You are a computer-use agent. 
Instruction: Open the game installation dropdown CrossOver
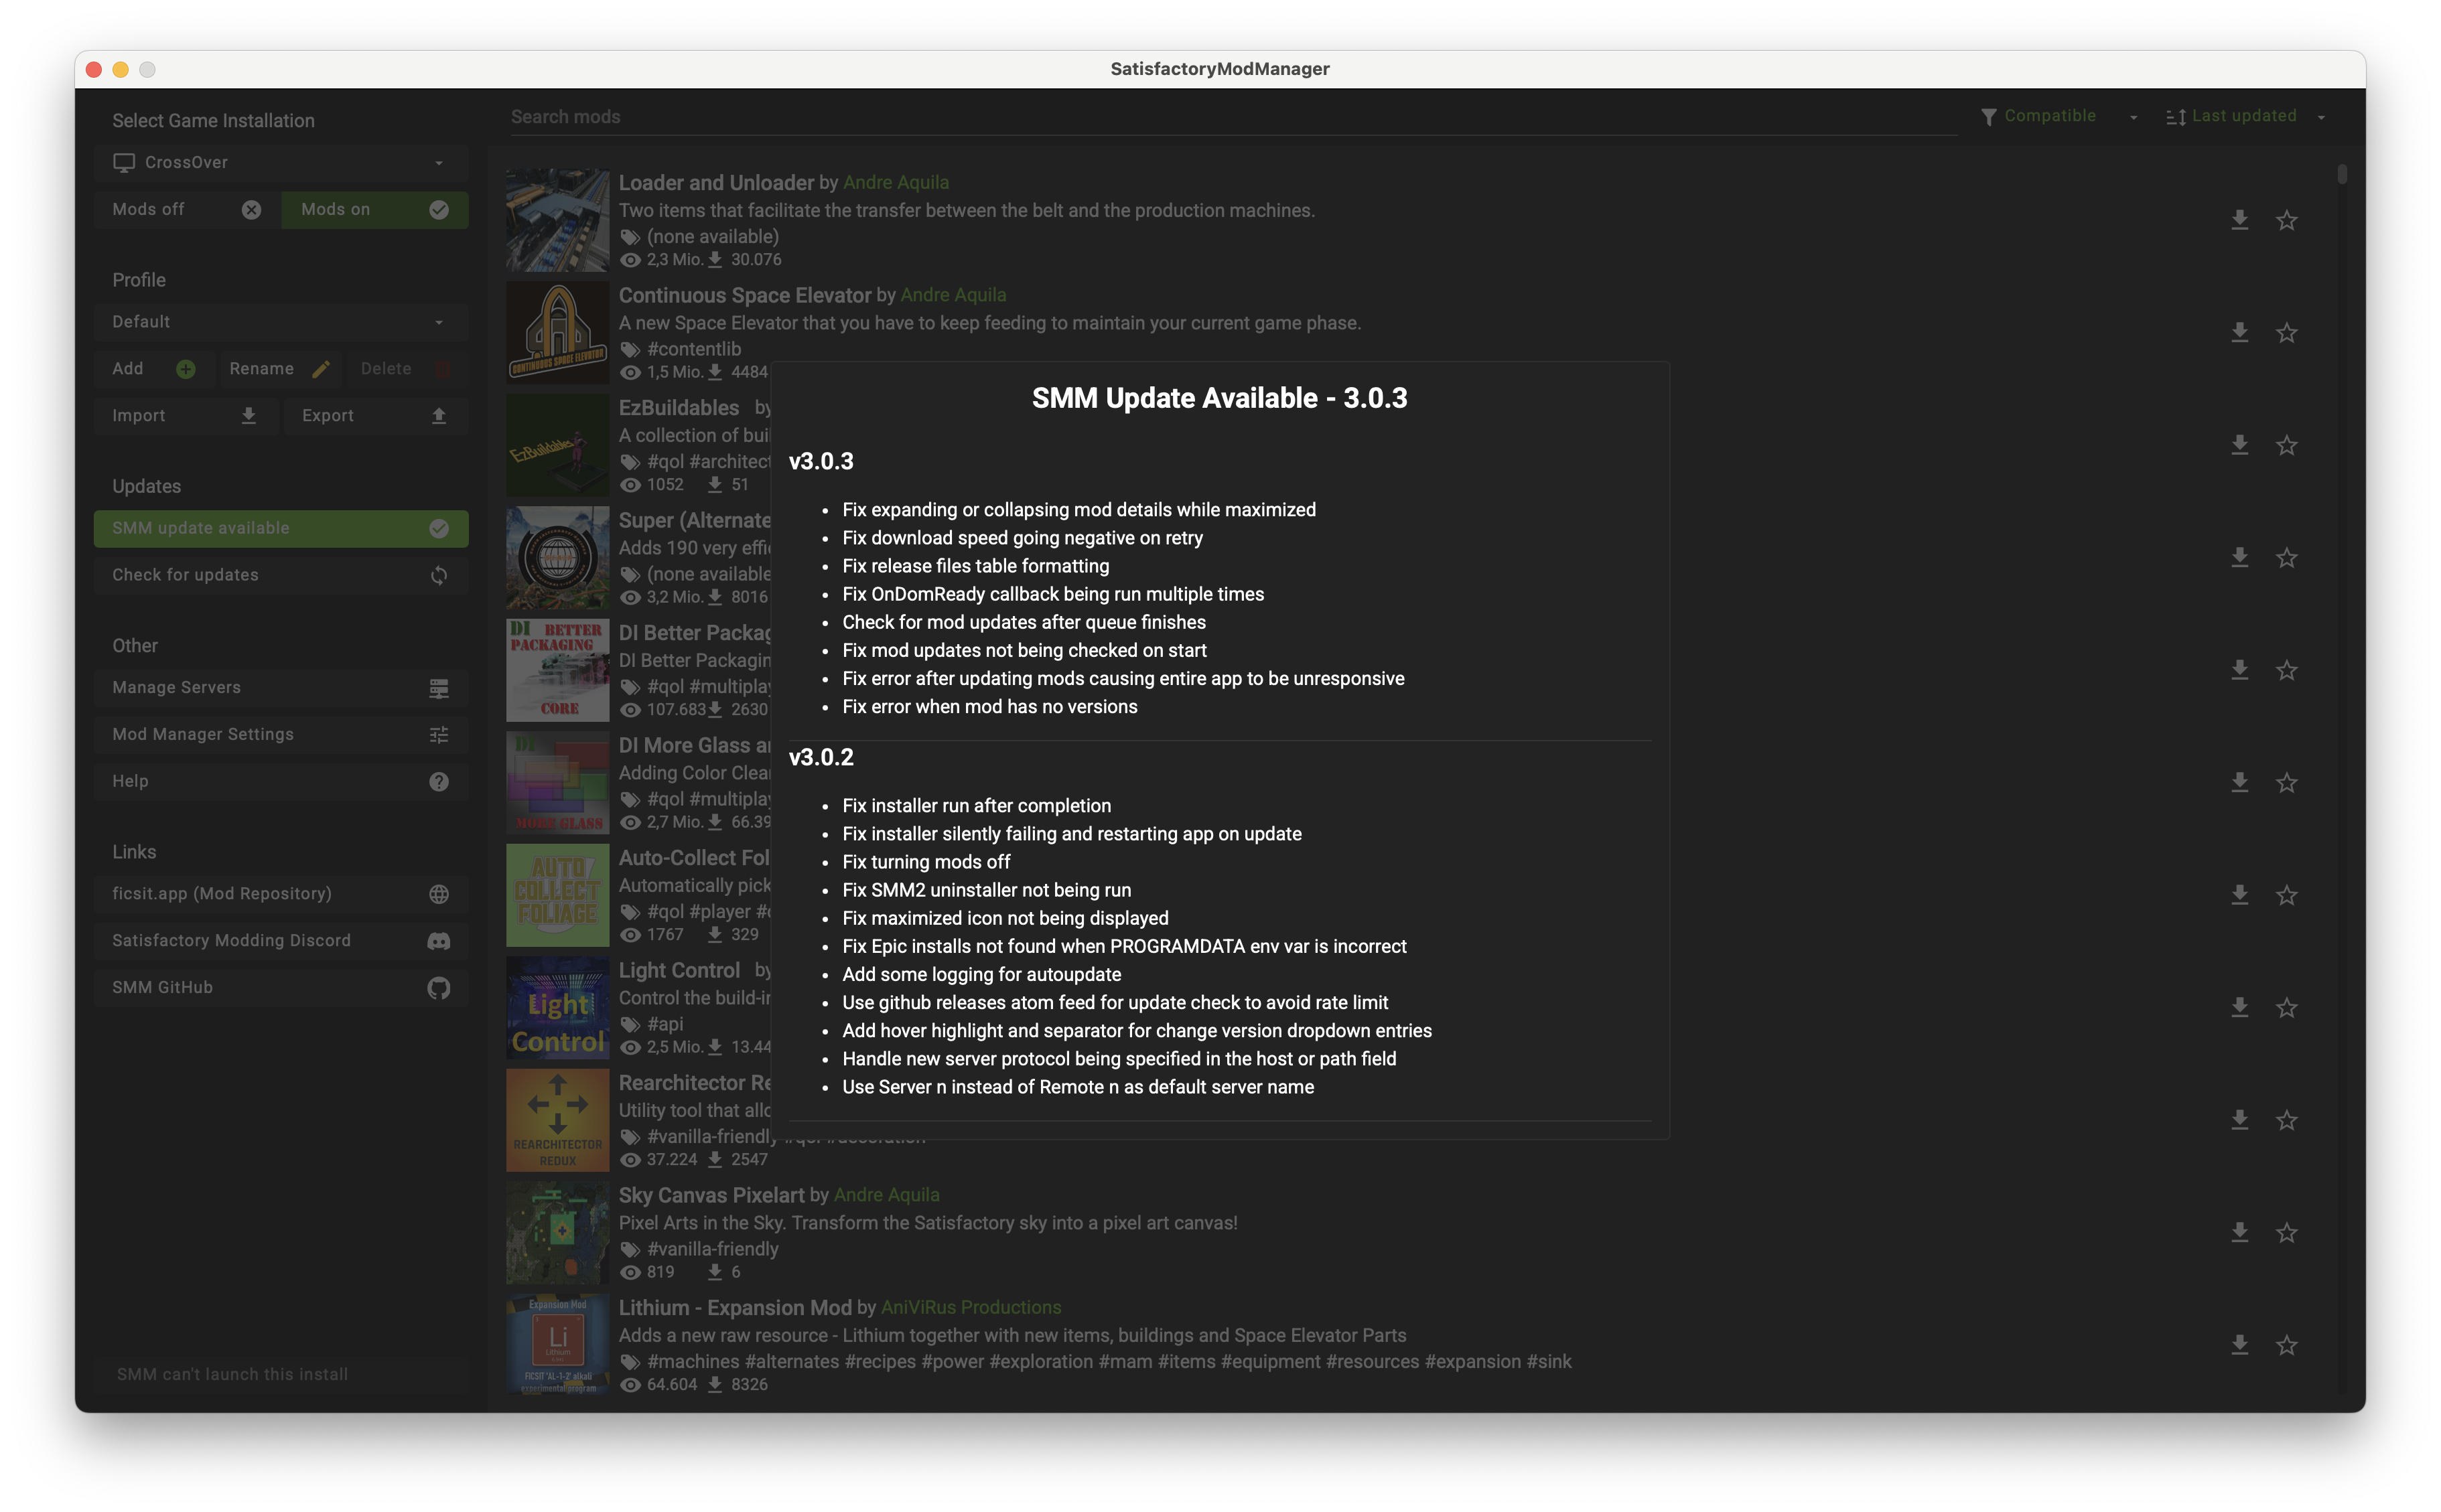(280, 162)
